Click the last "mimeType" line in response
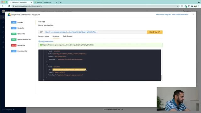 [x=66, y=75]
